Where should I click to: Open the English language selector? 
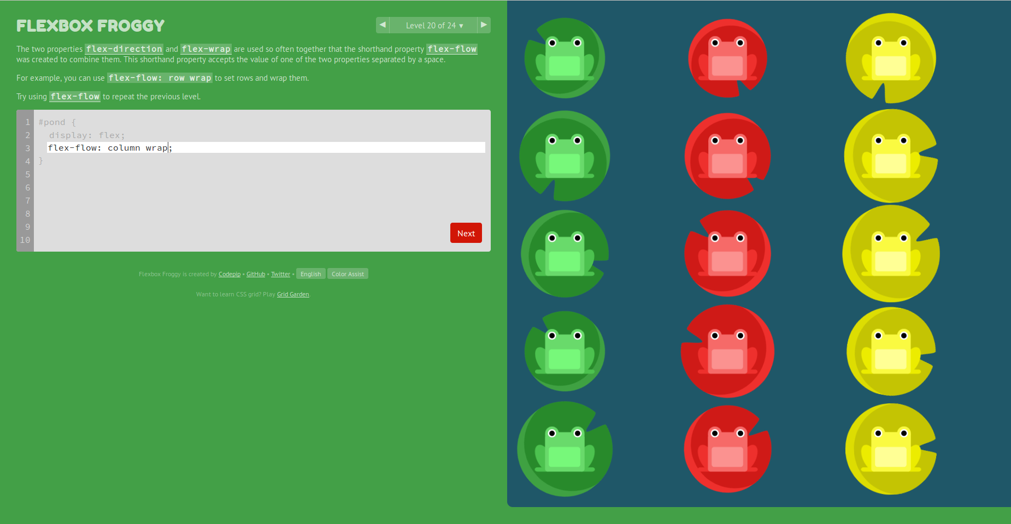click(x=311, y=274)
